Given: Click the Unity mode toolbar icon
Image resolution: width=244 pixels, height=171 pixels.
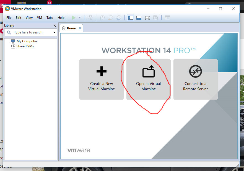Looking at the screenshot, I should pos(155,18).
